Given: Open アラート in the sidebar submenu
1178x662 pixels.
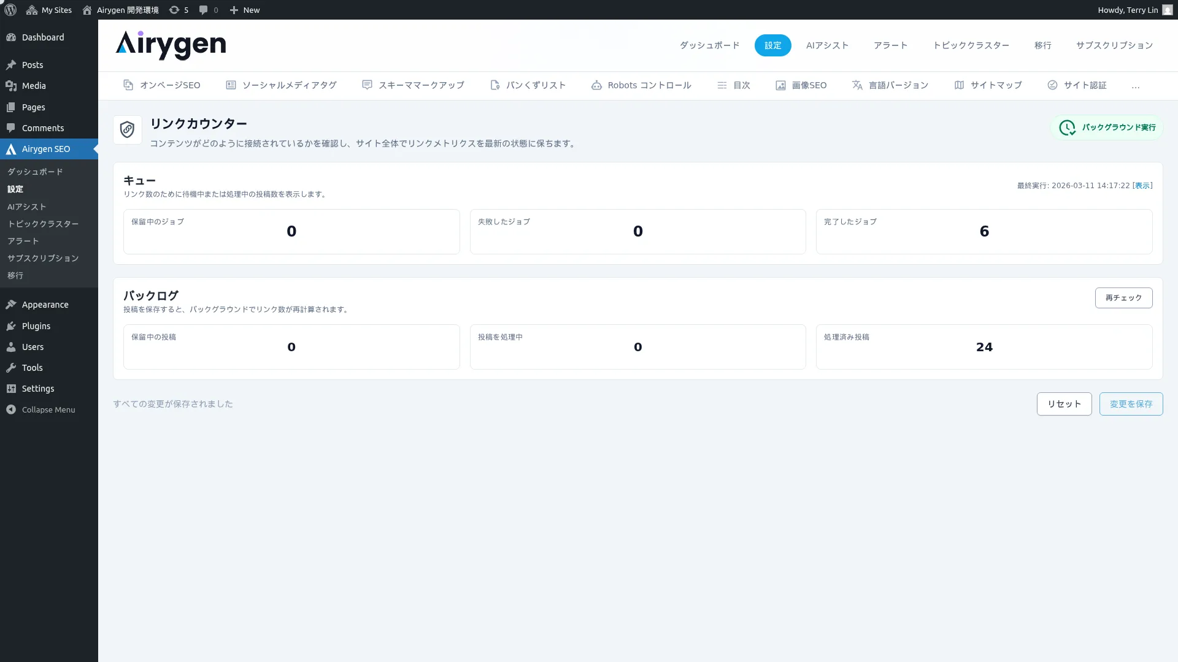Looking at the screenshot, I should [23, 241].
